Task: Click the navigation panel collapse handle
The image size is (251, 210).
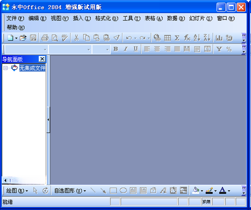Action: (48, 120)
